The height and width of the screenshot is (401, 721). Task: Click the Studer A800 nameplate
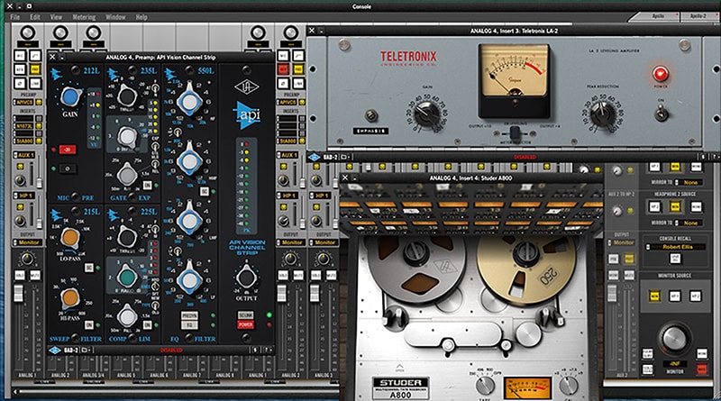(400, 388)
